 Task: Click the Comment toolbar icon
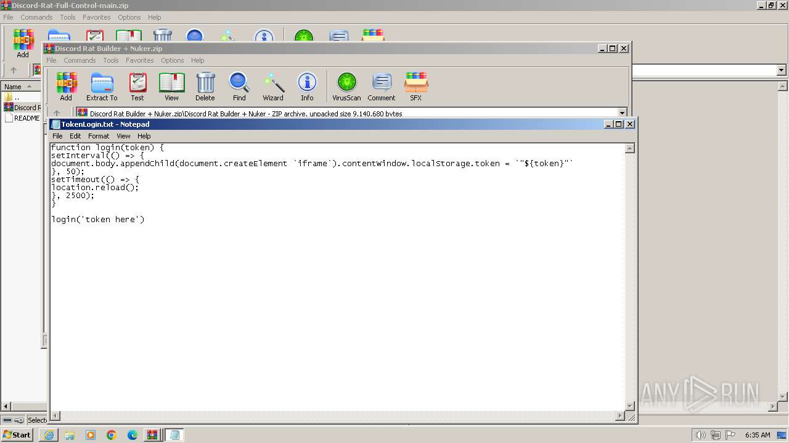(382, 86)
